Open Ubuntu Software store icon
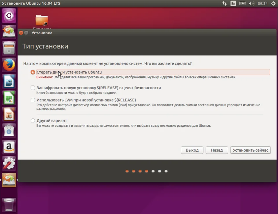The image size is (278, 214). point(9,131)
